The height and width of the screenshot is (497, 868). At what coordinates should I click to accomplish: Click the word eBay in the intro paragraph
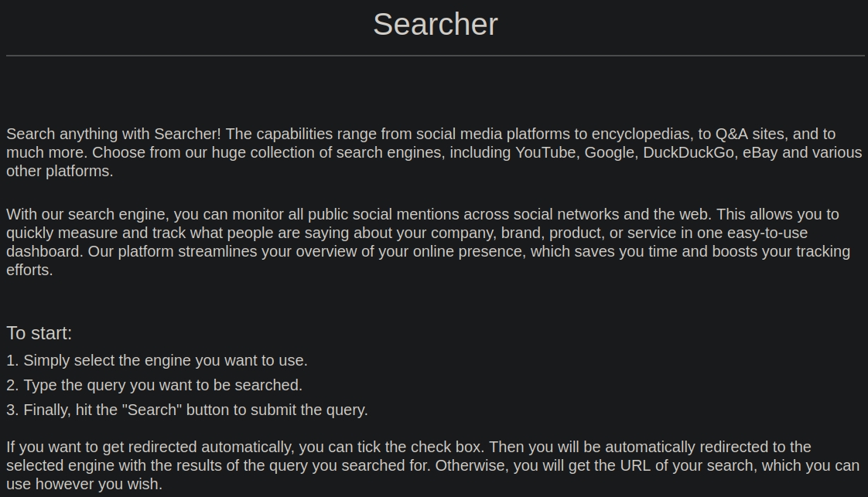(760, 153)
